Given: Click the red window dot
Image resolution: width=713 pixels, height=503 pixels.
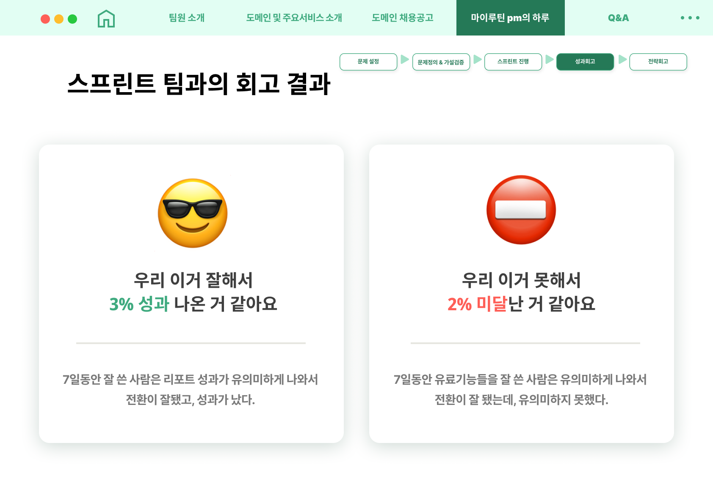Looking at the screenshot, I should coord(45,19).
